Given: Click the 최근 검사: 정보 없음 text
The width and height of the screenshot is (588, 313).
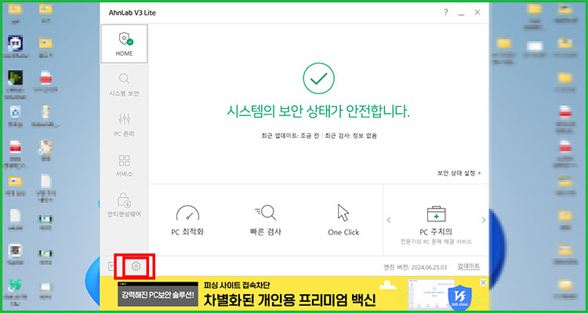Looking at the screenshot, I should [x=351, y=136].
